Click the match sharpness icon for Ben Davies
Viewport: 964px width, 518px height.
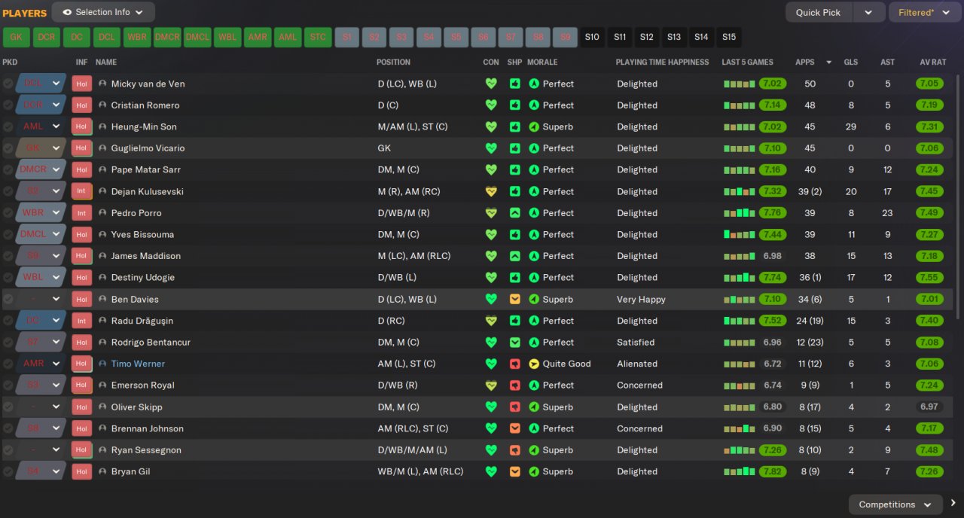tap(515, 299)
